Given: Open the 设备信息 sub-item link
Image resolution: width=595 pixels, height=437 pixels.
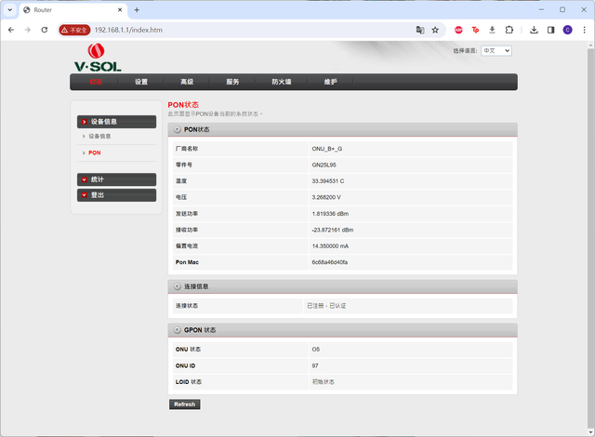Looking at the screenshot, I should click(x=99, y=136).
